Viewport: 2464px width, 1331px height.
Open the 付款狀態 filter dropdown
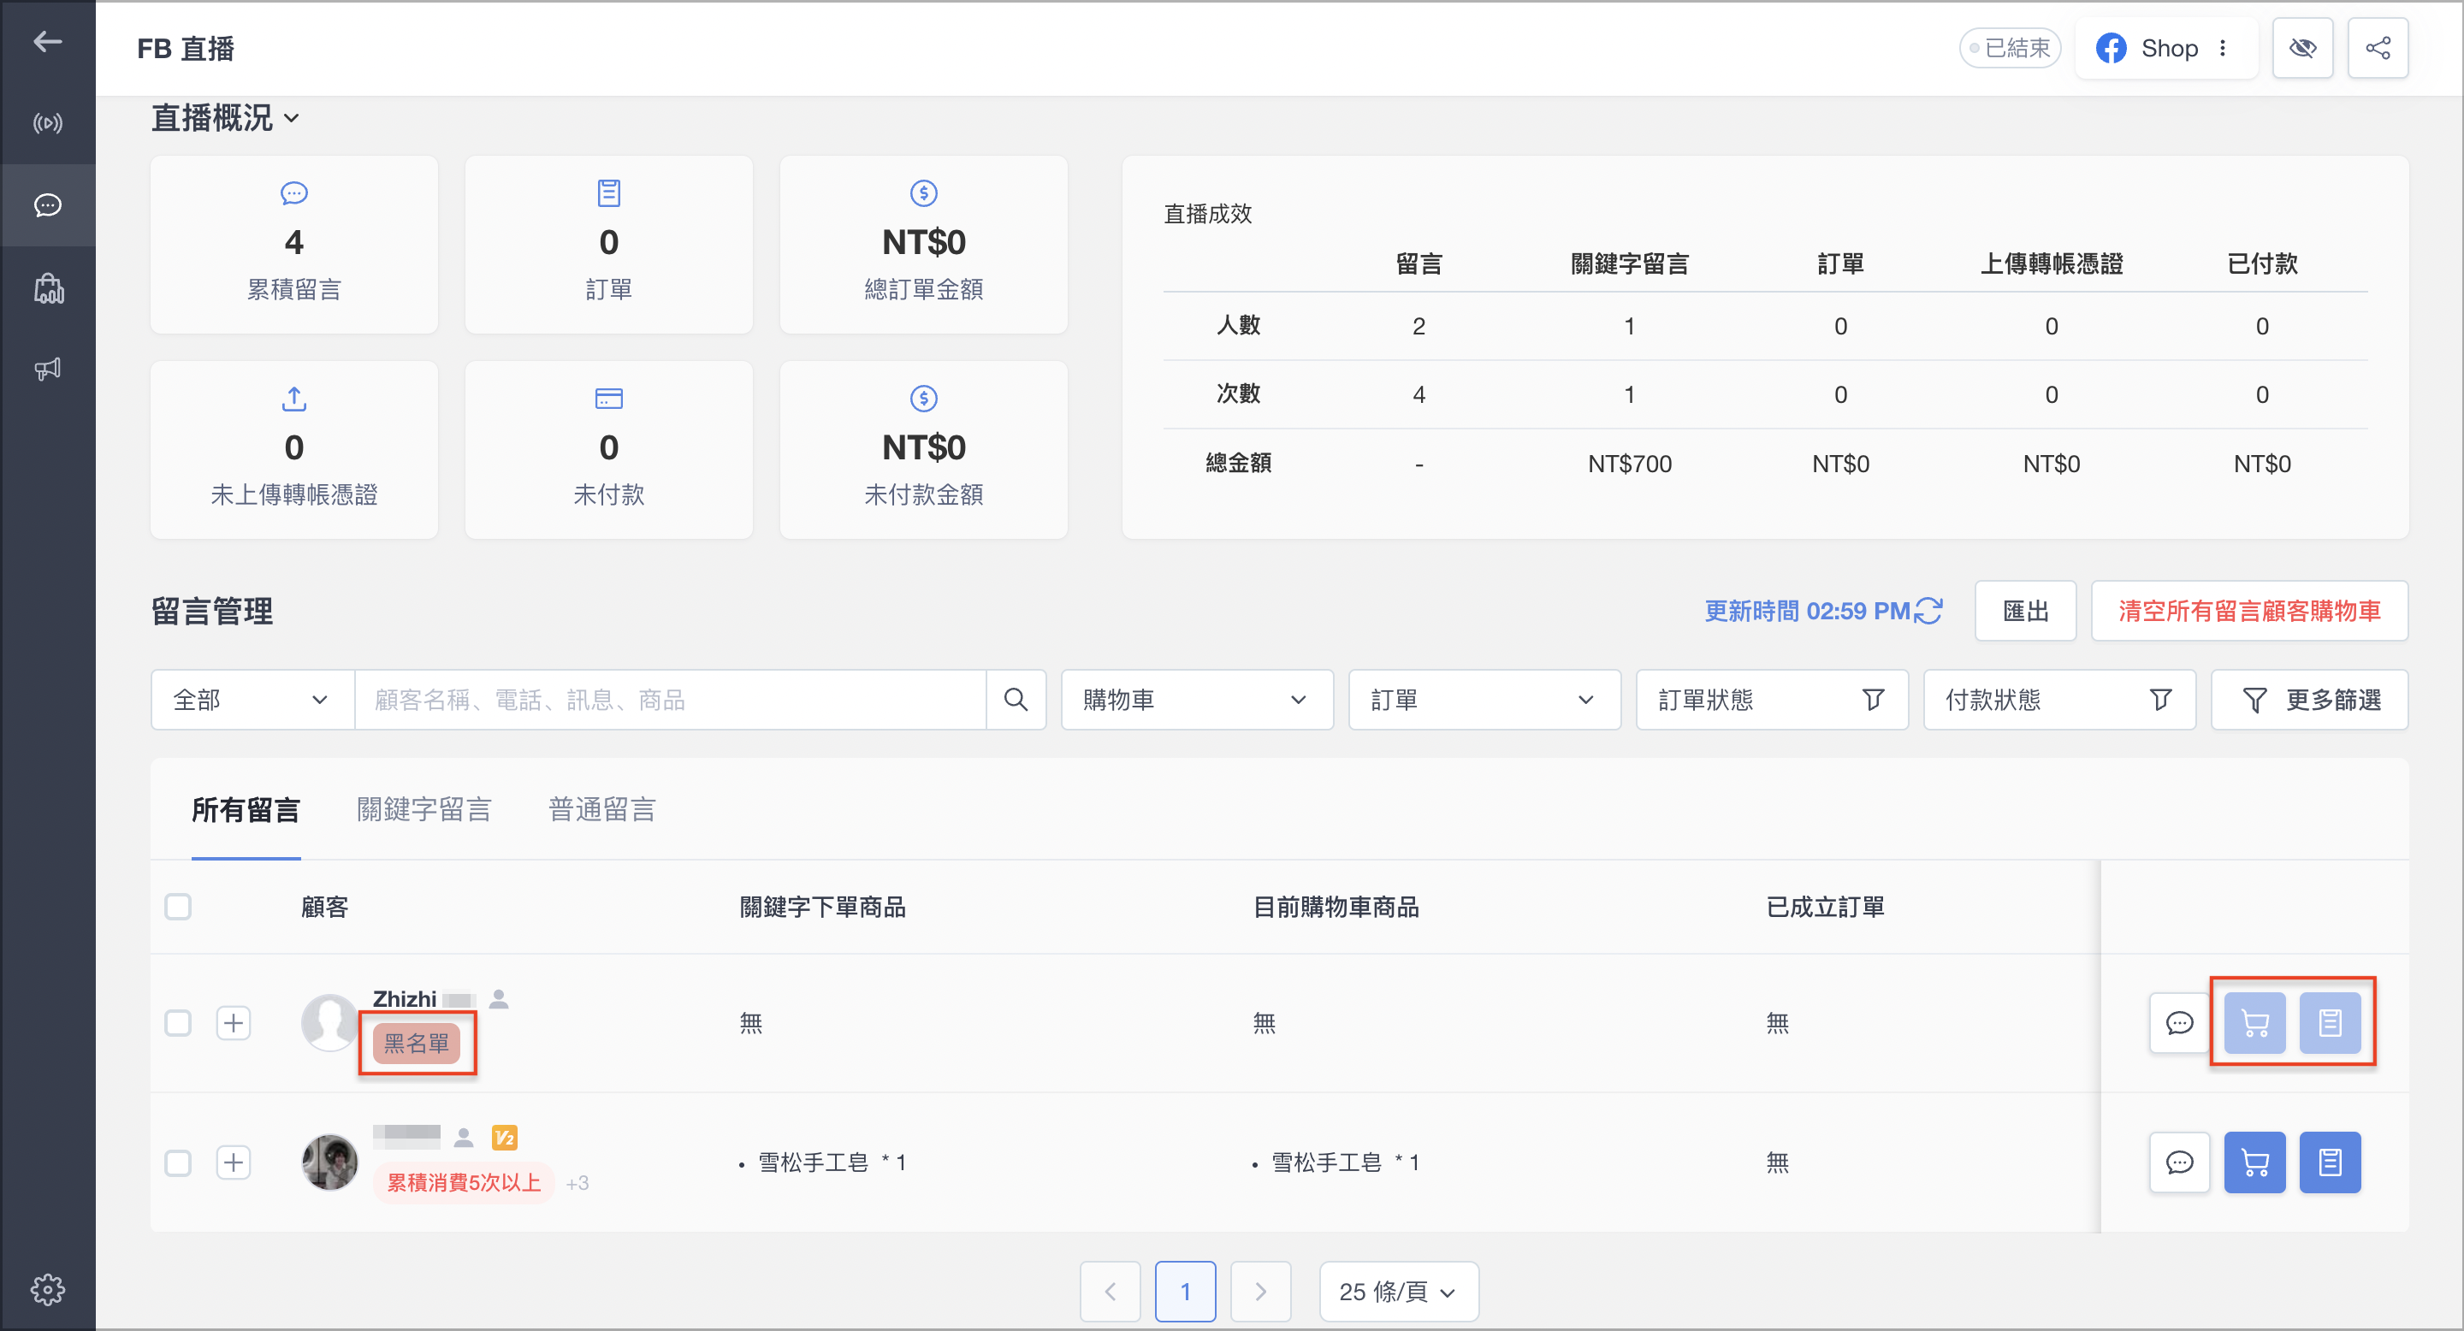2058,700
